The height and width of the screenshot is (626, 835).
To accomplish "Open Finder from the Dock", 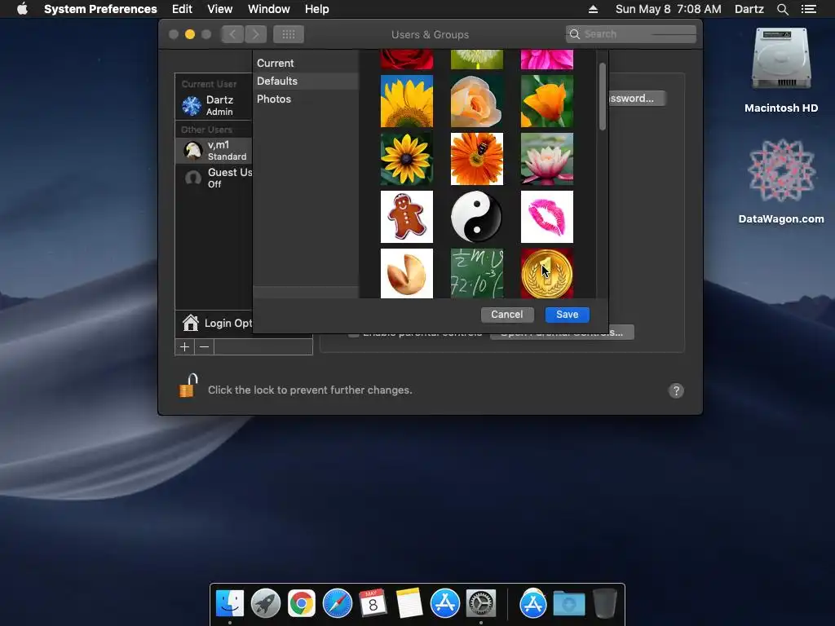I will [x=230, y=604].
